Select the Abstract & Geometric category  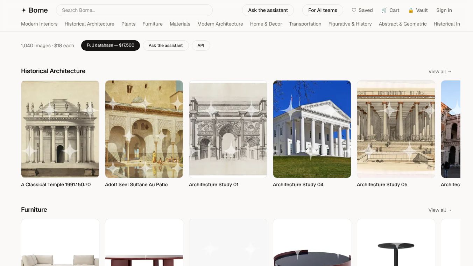click(403, 24)
